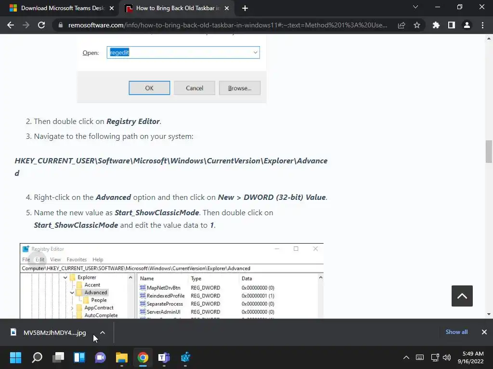Open Microsoft Teams from the taskbar

tap(164, 357)
